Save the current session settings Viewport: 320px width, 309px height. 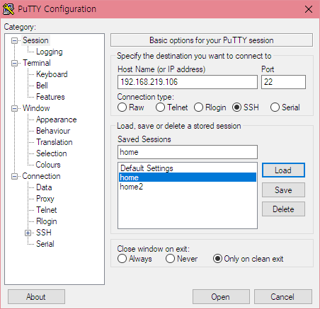click(x=283, y=190)
